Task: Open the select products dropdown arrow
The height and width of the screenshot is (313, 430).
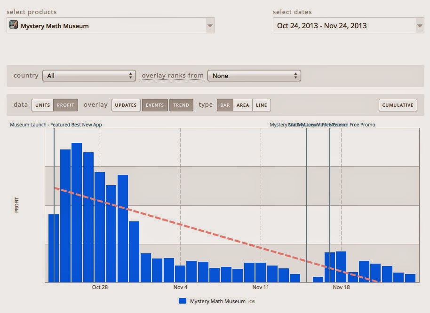Action: 210,26
